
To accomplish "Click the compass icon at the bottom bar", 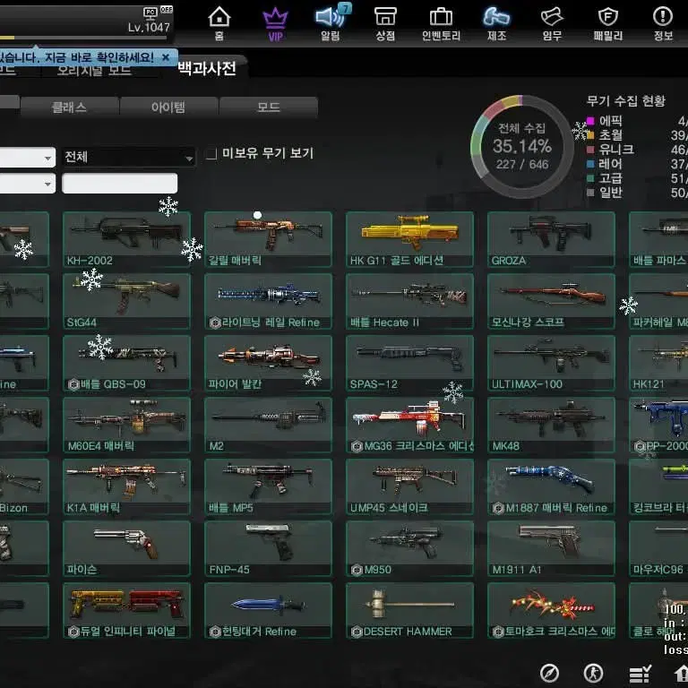I will 549,673.
